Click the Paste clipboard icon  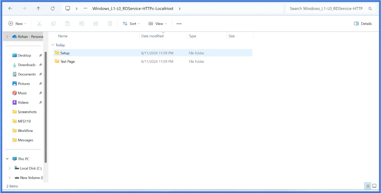(x=67, y=24)
